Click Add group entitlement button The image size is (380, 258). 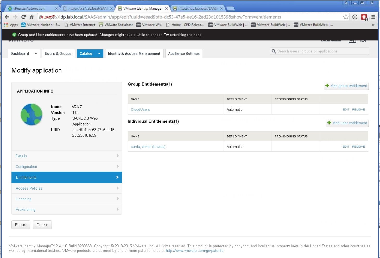[346, 86]
